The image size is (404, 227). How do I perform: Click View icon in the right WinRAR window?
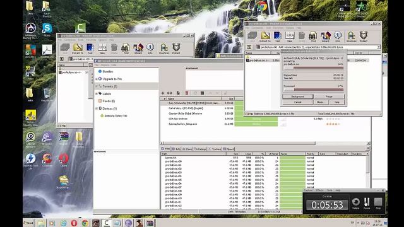[290, 37]
